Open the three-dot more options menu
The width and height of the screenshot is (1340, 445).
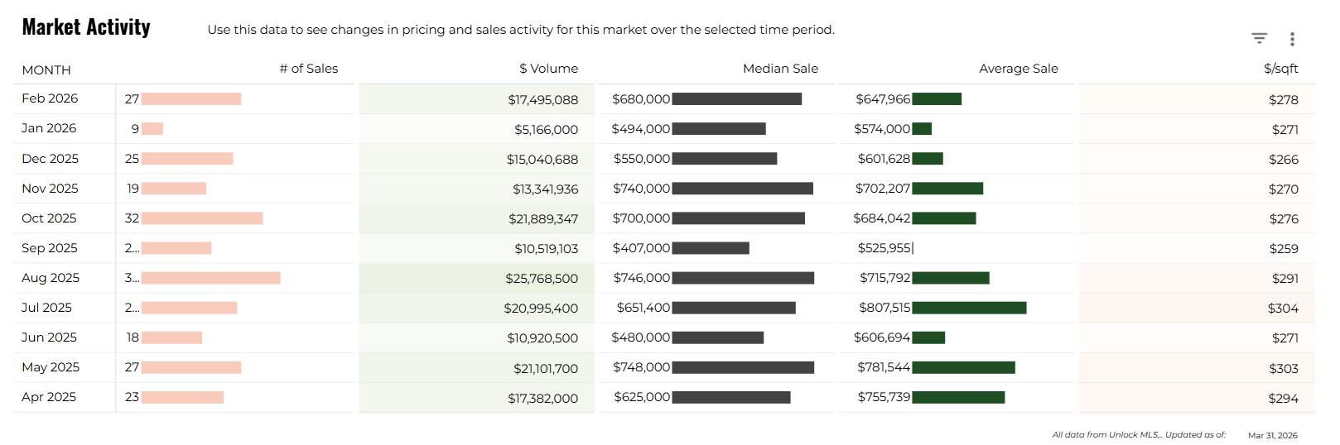(x=1292, y=39)
